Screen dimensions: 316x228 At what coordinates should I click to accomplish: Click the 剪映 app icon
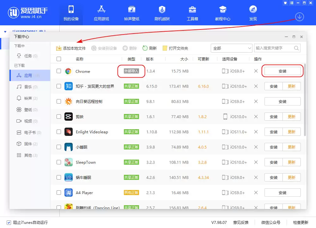[69, 117]
